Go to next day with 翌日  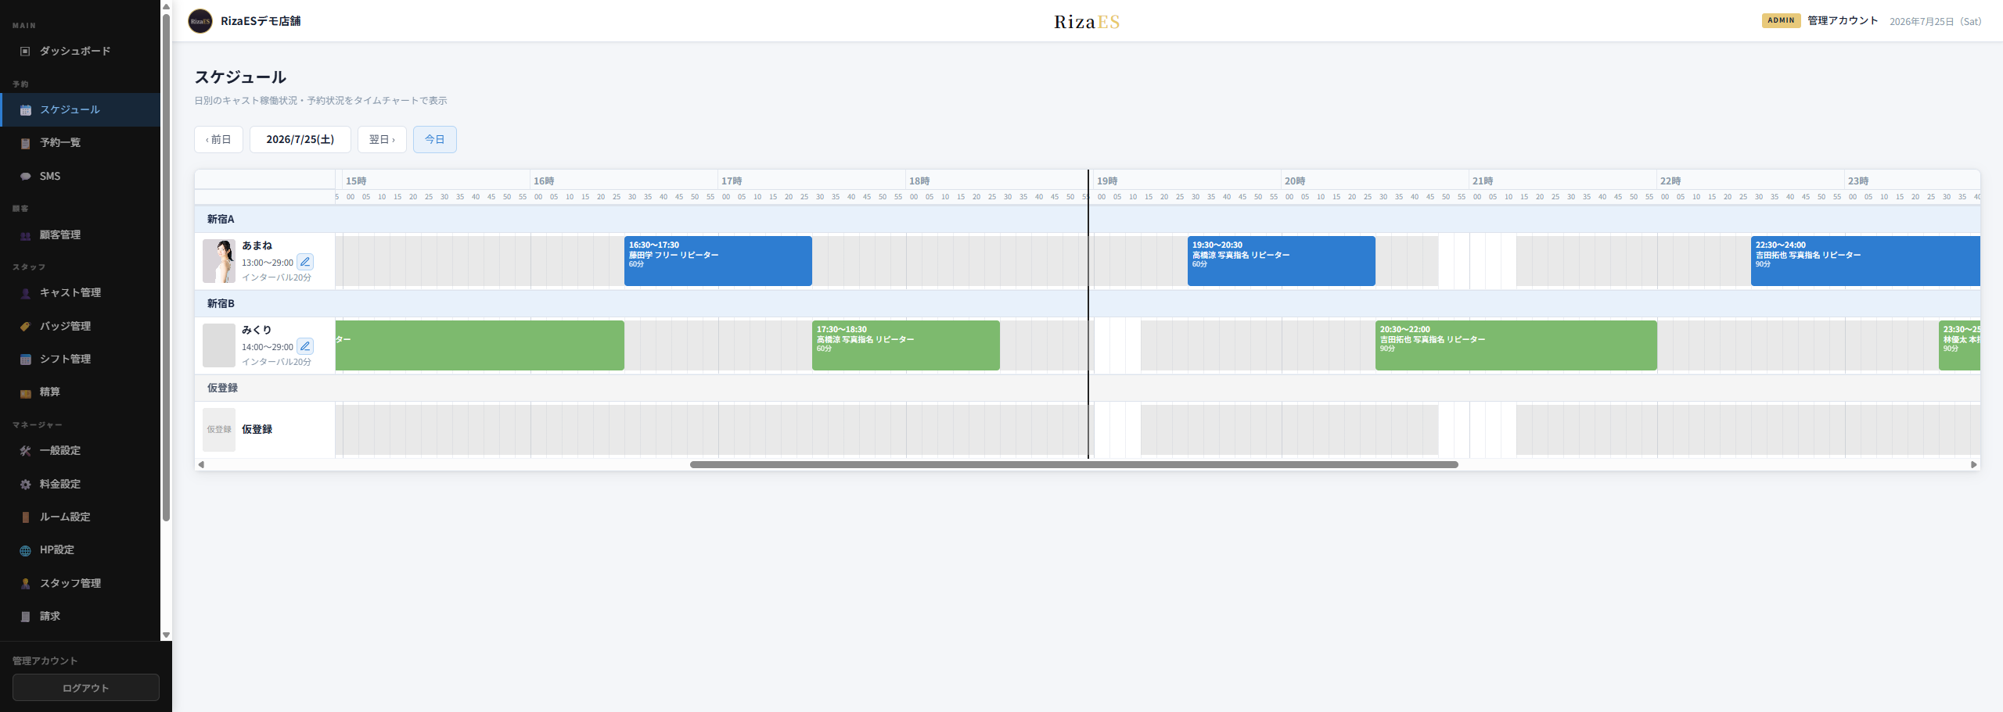(x=382, y=139)
